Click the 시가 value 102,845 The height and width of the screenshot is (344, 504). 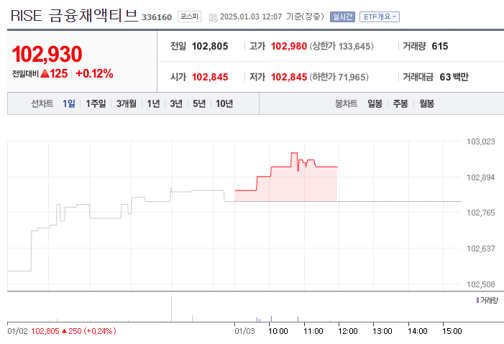210,77
